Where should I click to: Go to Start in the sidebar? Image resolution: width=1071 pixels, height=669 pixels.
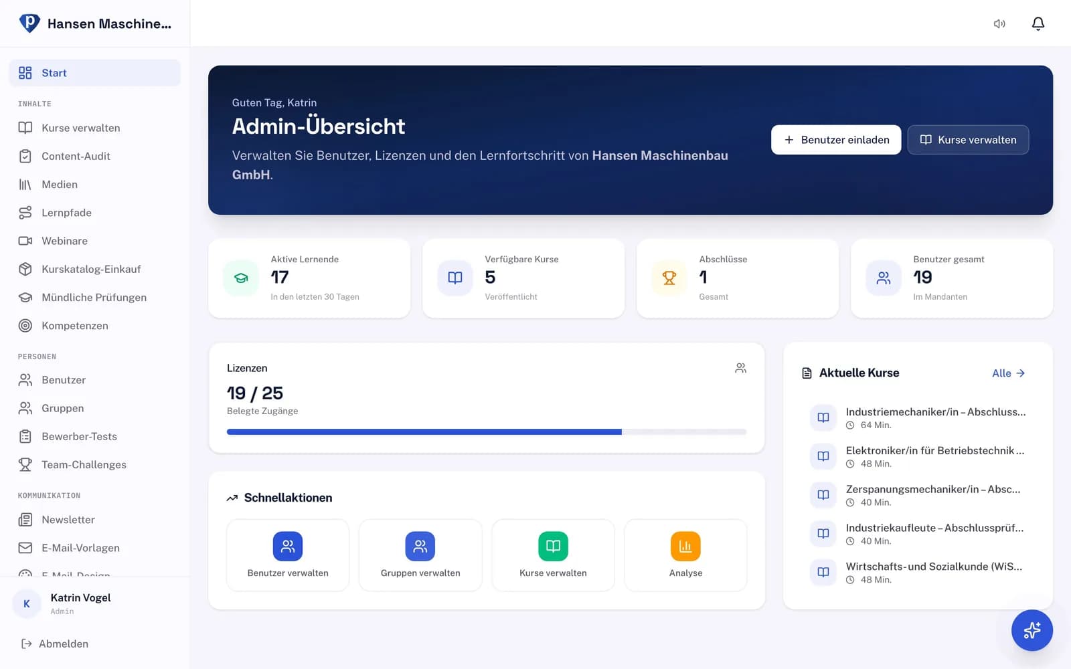click(x=95, y=73)
